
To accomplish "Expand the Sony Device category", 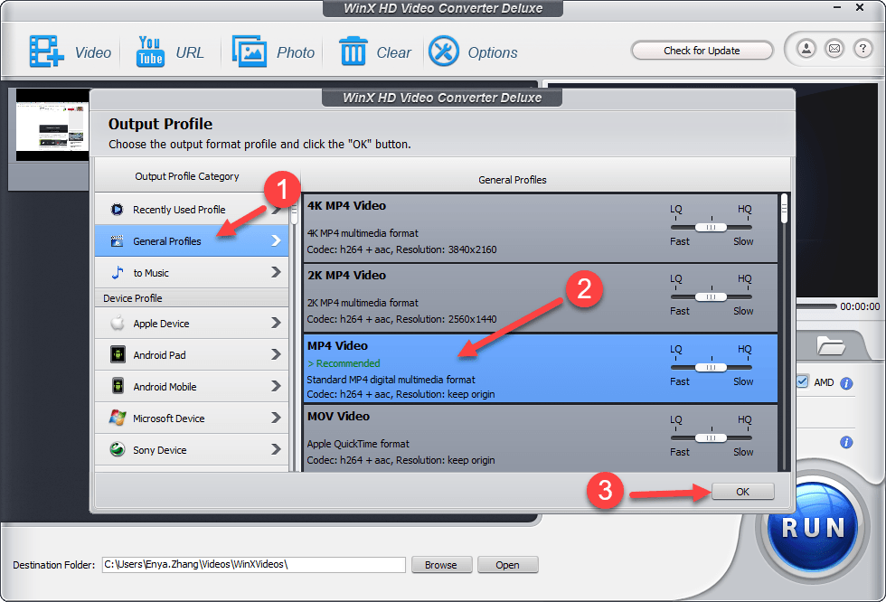I will coord(192,450).
